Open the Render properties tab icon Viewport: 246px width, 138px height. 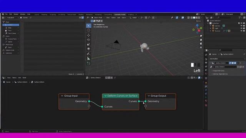click(206, 59)
